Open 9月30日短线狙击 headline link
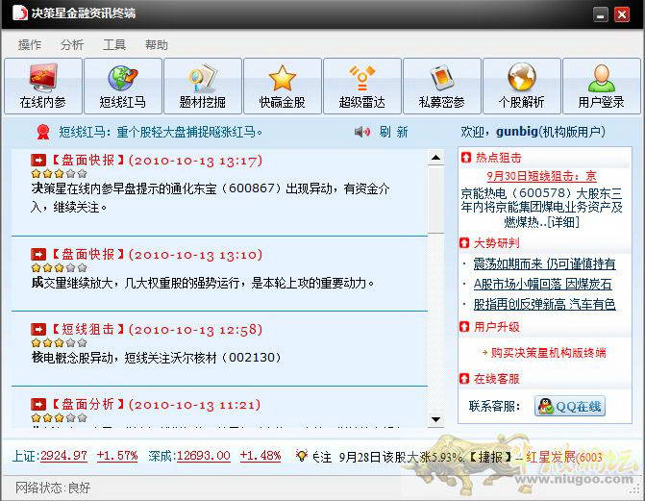The image size is (645, 501). tap(541, 176)
